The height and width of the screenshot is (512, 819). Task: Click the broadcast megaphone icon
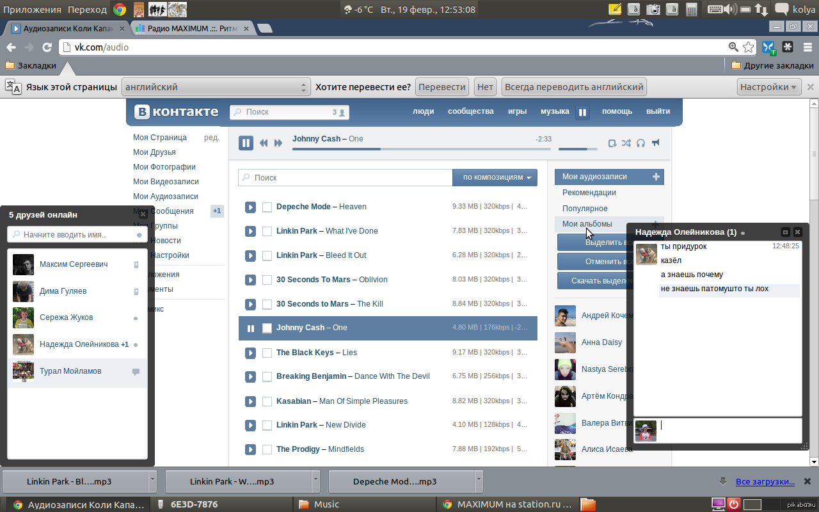(x=655, y=143)
